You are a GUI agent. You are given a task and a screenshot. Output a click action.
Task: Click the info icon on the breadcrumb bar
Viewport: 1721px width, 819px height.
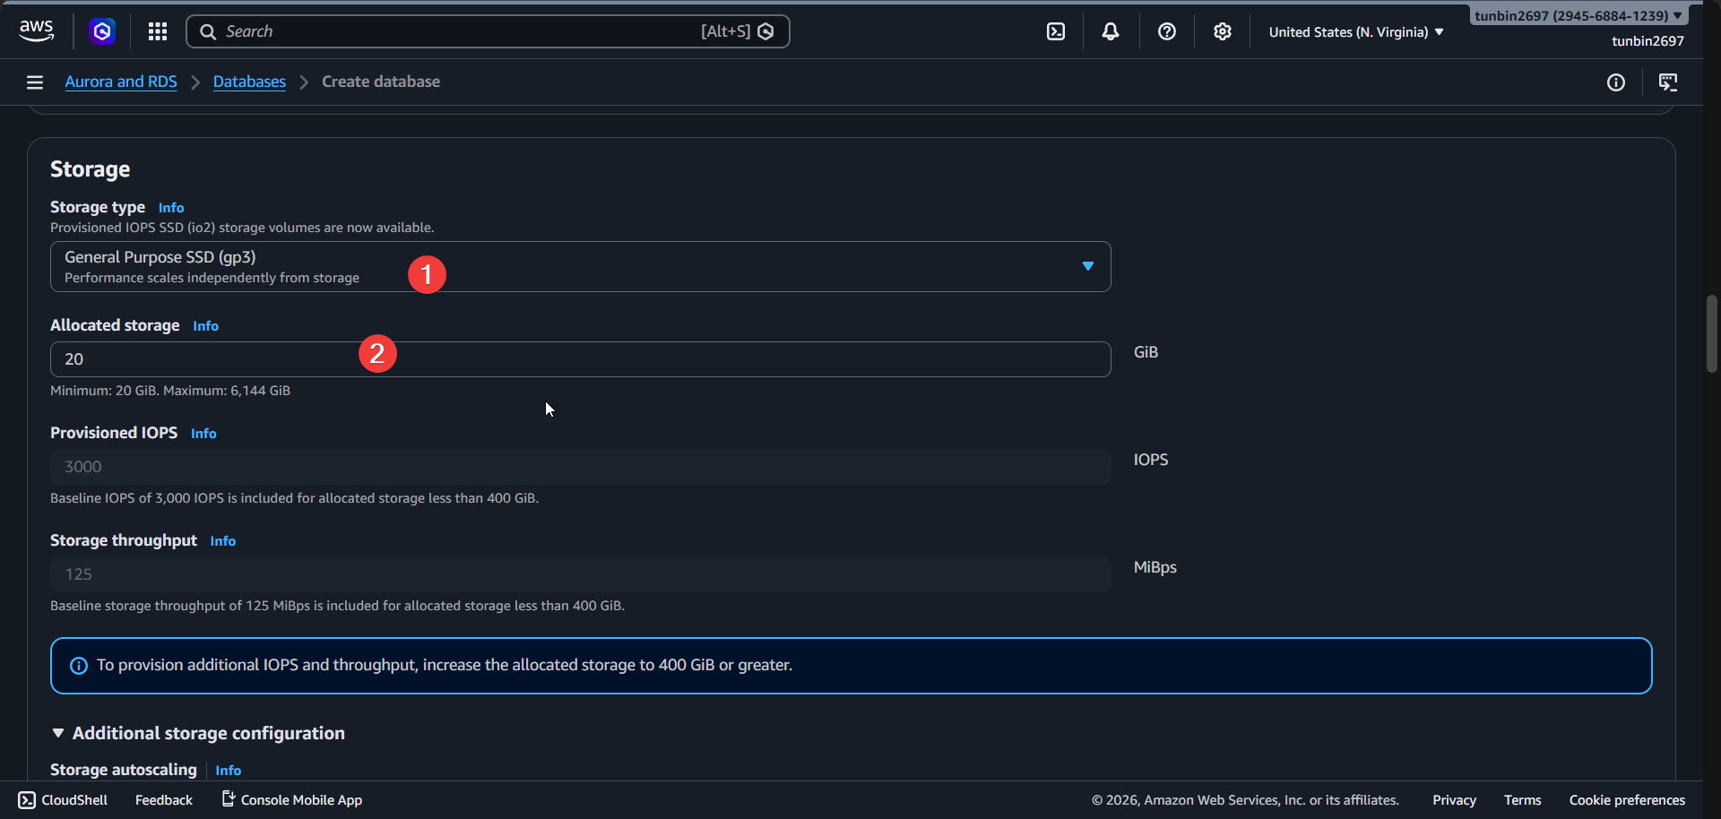point(1617,82)
